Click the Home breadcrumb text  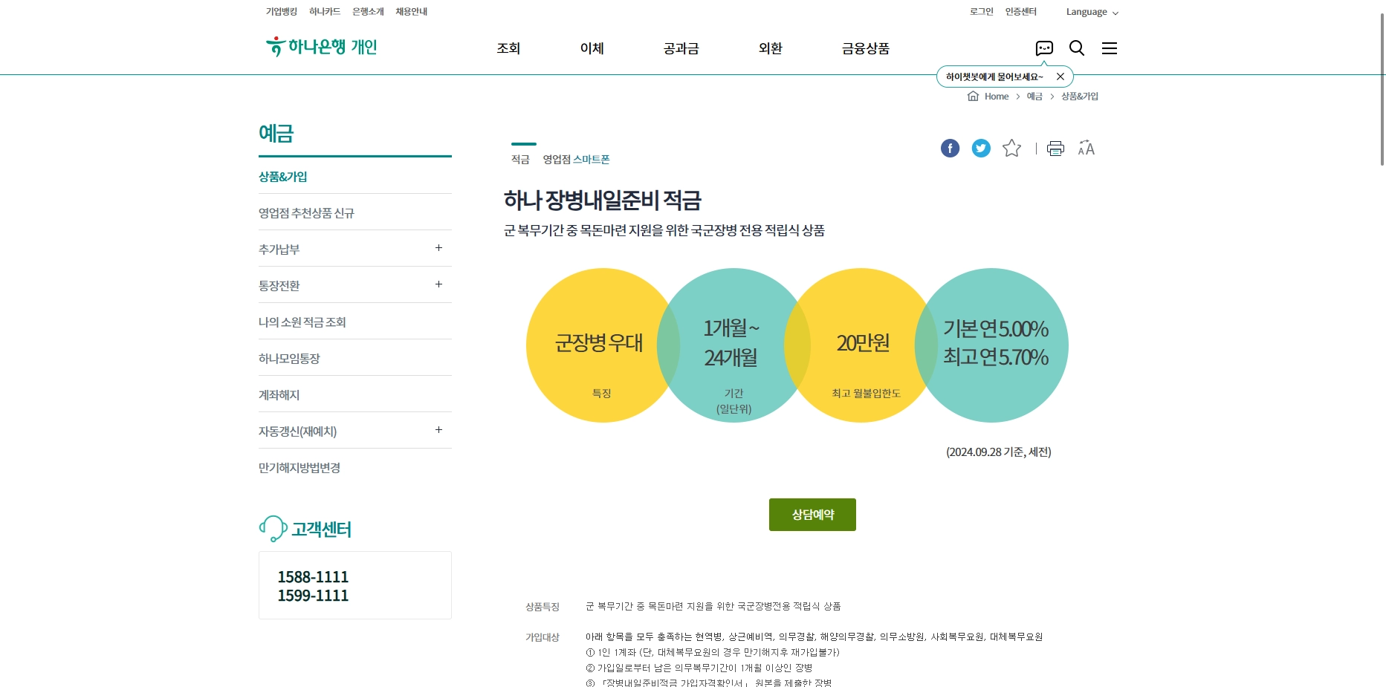(997, 97)
